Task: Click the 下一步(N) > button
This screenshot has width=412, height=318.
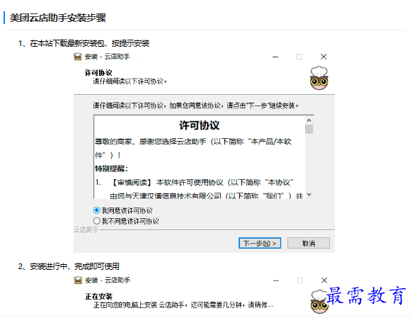Action: tap(260, 243)
